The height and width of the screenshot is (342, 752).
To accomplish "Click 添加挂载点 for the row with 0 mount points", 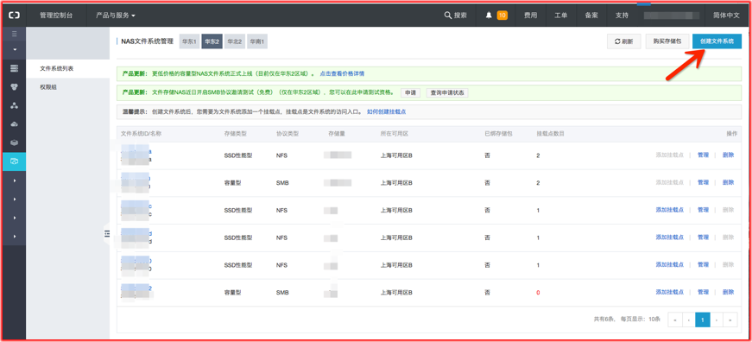I will pyautogui.click(x=669, y=292).
